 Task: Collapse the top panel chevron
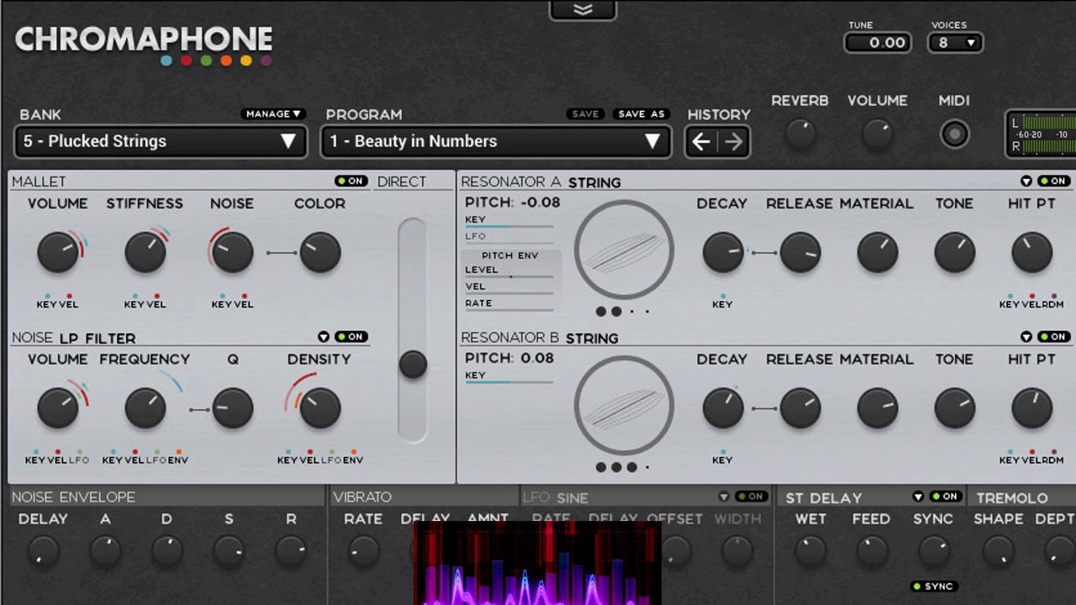pos(583,9)
